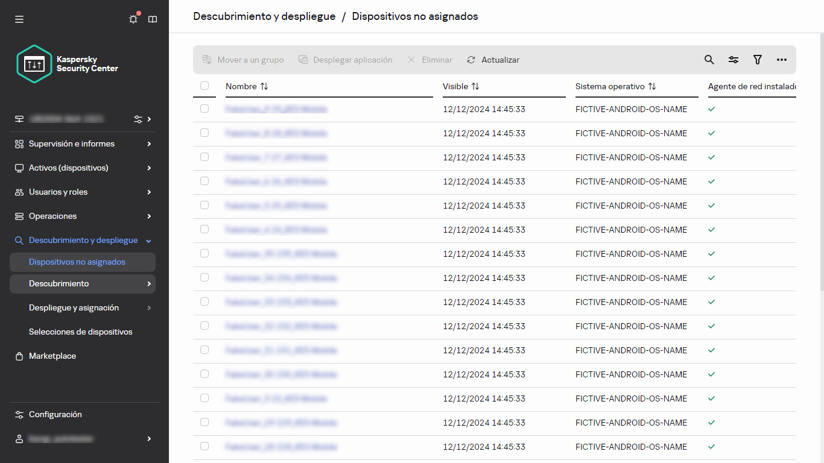Click the hamburger menu icon
The width and height of the screenshot is (824, 463).
(x=19, y=19)
